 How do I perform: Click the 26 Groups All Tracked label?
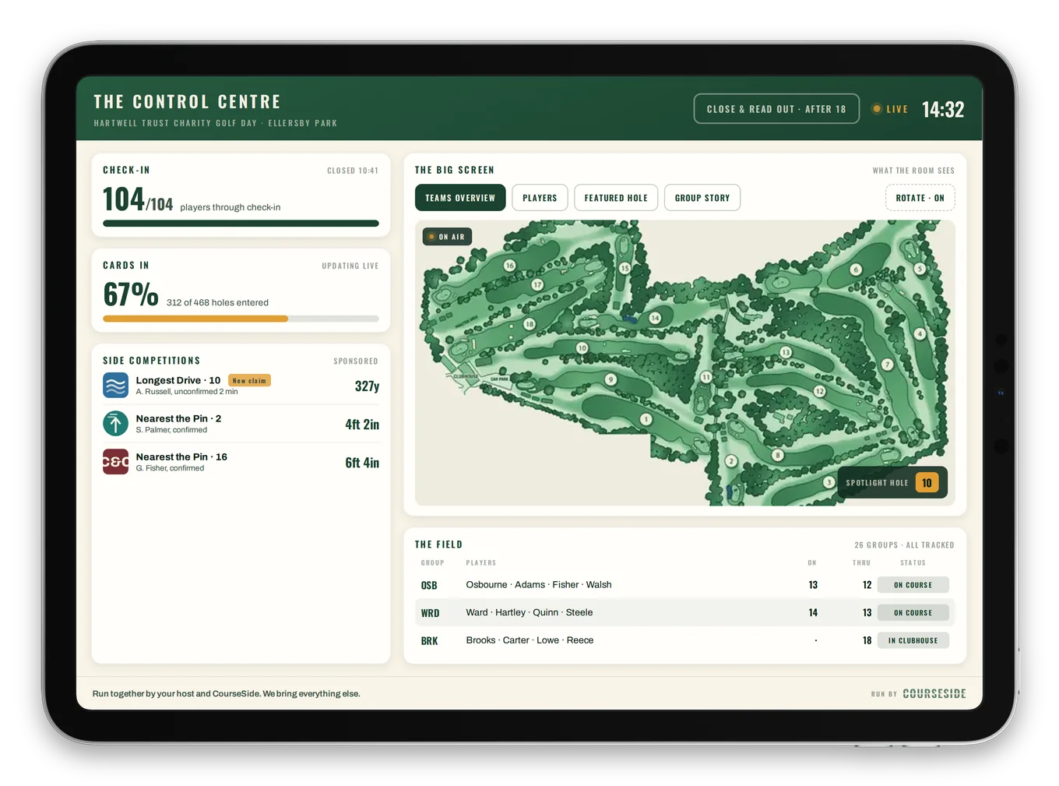(x=904, y=545)
